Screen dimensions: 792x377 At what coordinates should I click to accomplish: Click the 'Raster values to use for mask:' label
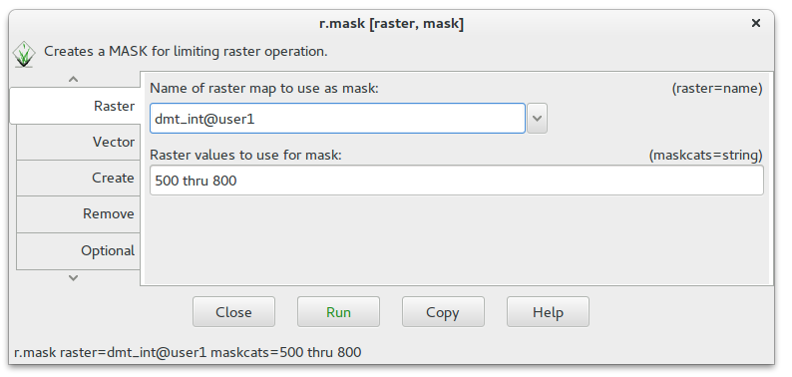point(246,155)
